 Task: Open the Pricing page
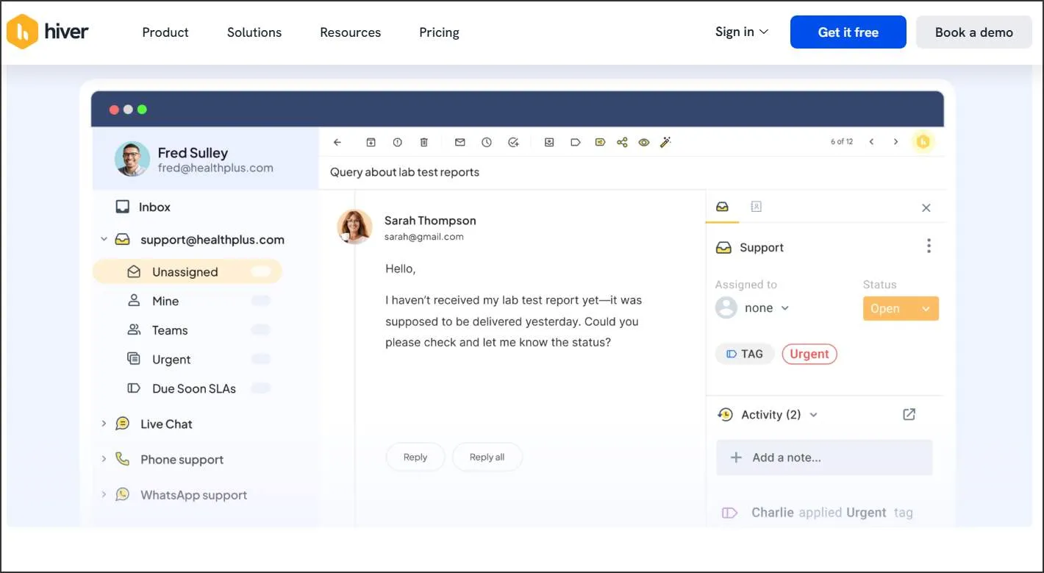440,32
